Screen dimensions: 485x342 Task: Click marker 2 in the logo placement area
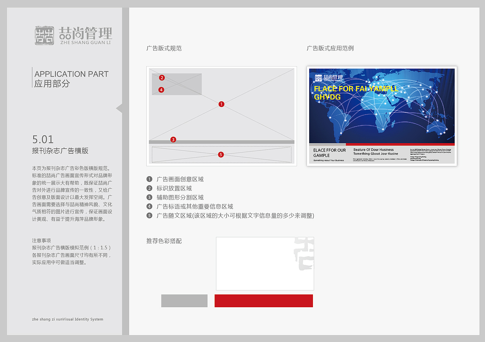pos(162,77)
